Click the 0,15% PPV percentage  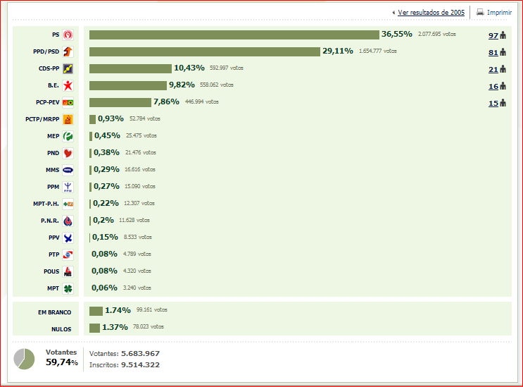click(x=105, y=237)
